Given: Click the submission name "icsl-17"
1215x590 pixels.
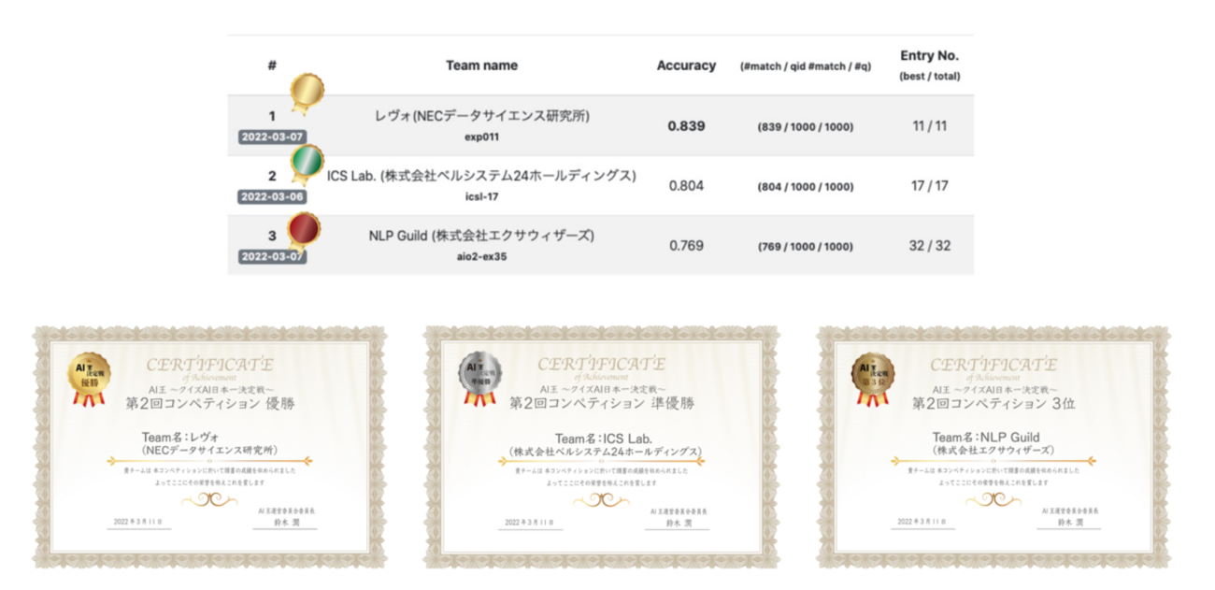Looking at the screenshot, I should coord(481,196).
